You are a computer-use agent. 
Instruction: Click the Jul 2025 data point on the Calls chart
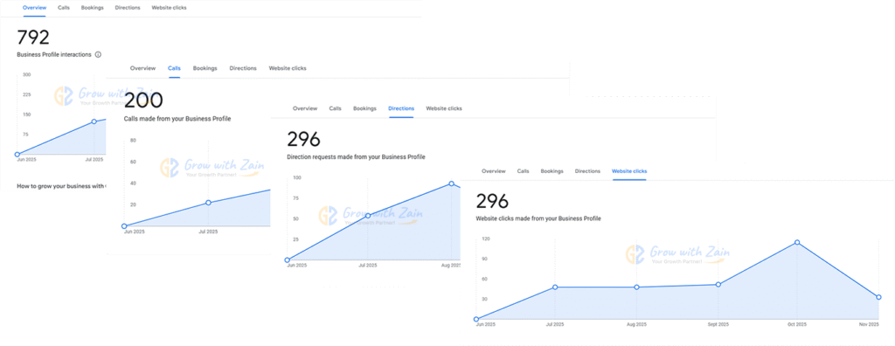208,203
